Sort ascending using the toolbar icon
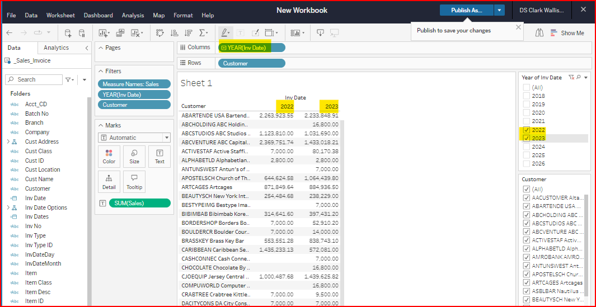Viewport: 596px width, 307px height. [x=174, y=33]
